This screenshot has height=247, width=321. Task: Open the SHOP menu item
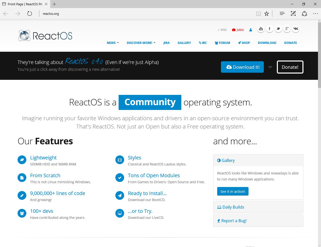click(244, 43)
